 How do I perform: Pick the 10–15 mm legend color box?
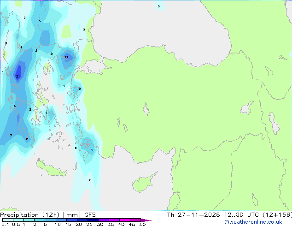[x=61, y=220]
